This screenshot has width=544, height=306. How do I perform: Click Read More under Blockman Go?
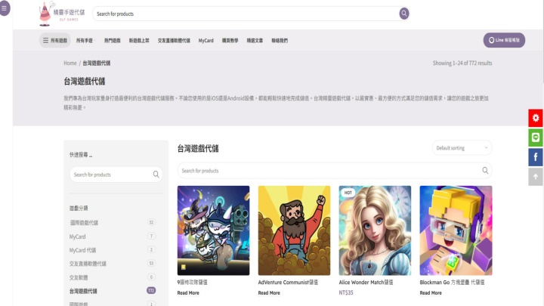pyautogui.click(x=431, y=293)
